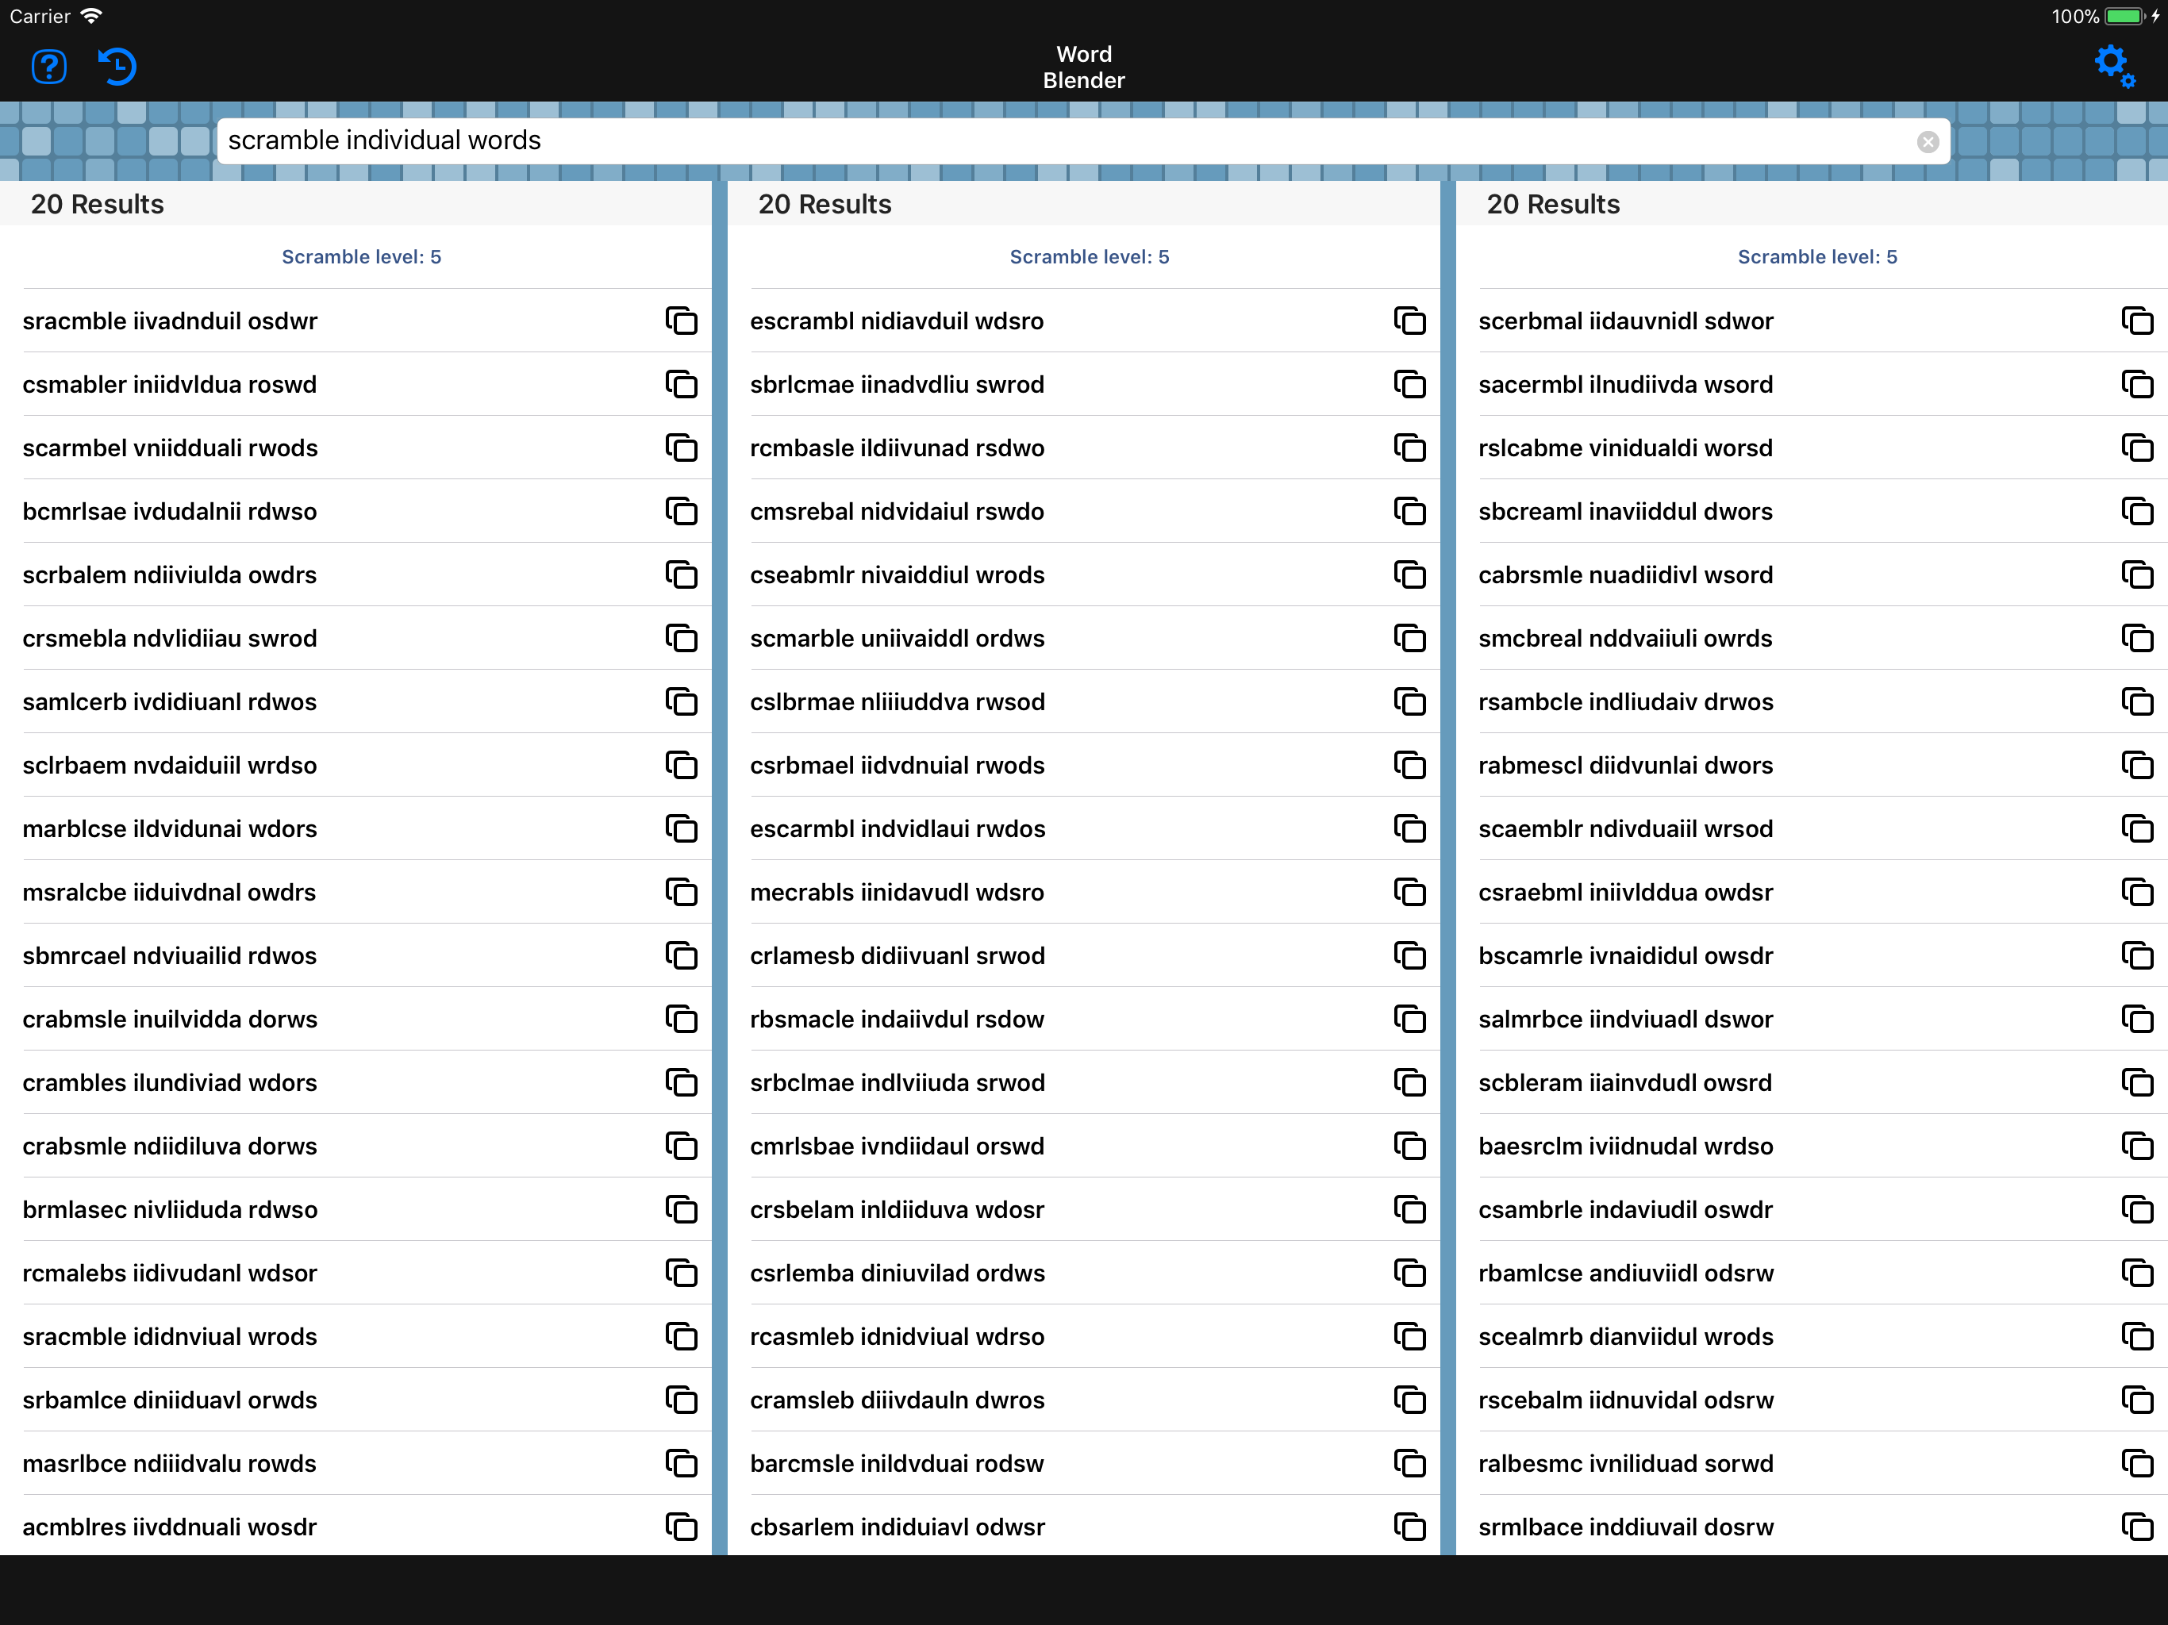This screenshot has width=2168, height=1625.
Task: Select the 'scealmrb dianviidul wrods' row
Action: pyautogui.click(x=1625, y=1337)
